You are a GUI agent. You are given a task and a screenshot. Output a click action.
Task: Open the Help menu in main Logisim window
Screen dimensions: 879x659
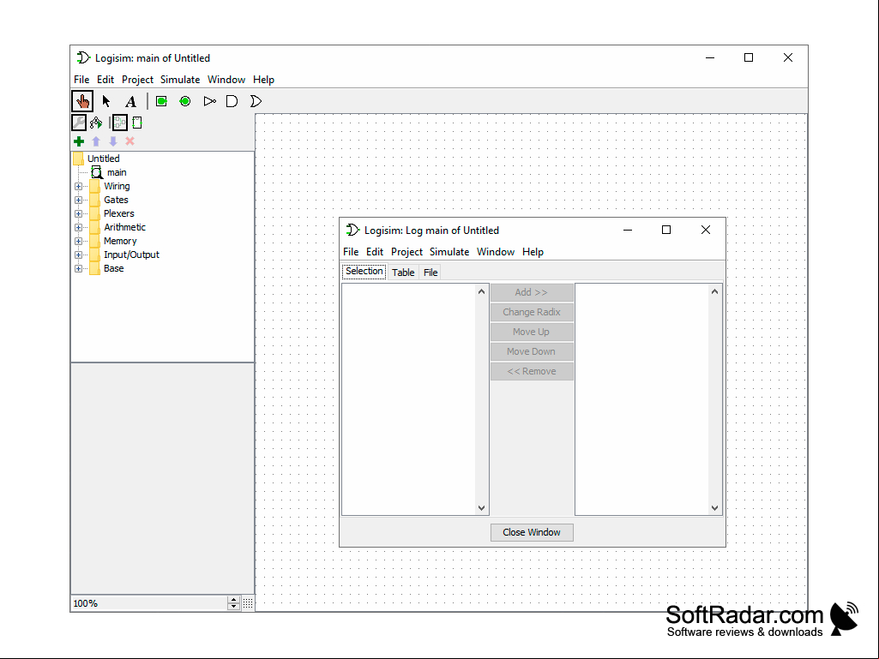point(263,80)
